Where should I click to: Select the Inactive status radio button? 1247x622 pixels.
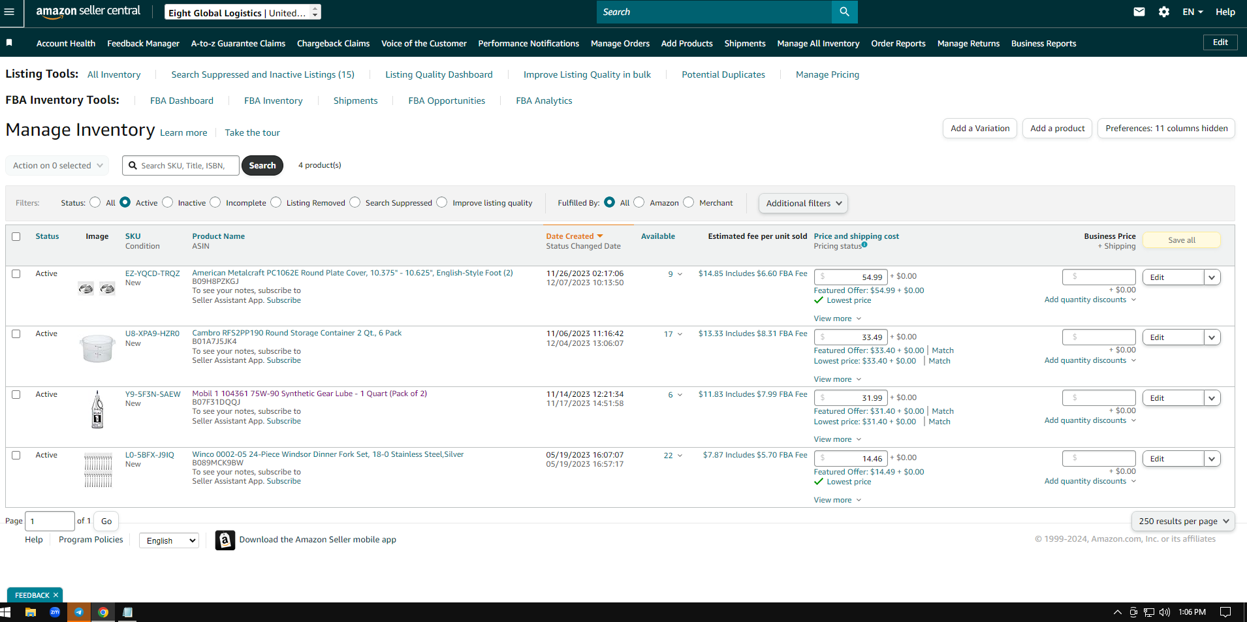tap(168, 202)
